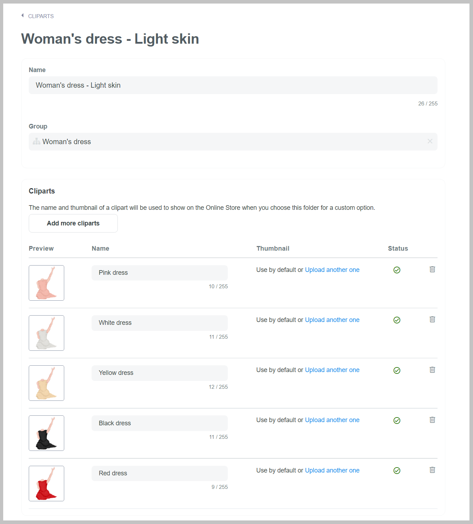The width and height of the screenshot is (473, 524).
Task: Delete the White dress clipart via trash icon
Action: 432,320
